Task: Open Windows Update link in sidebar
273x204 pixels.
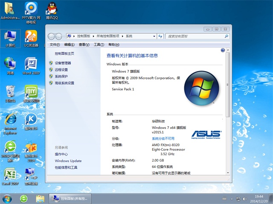Action: [68, 161]
